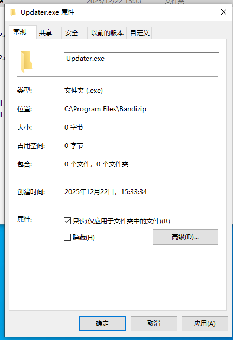The height and width of the screenshot is (340, 233).
Task: Select the location text C:\Program Files\Bandizip
Action: point(105,109)
